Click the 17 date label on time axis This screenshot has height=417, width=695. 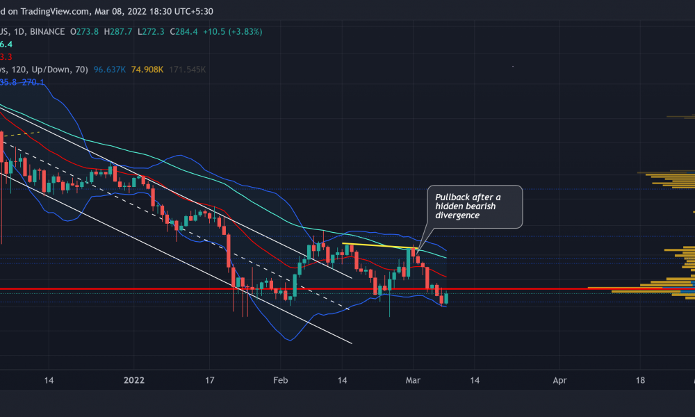pos(210,380)
